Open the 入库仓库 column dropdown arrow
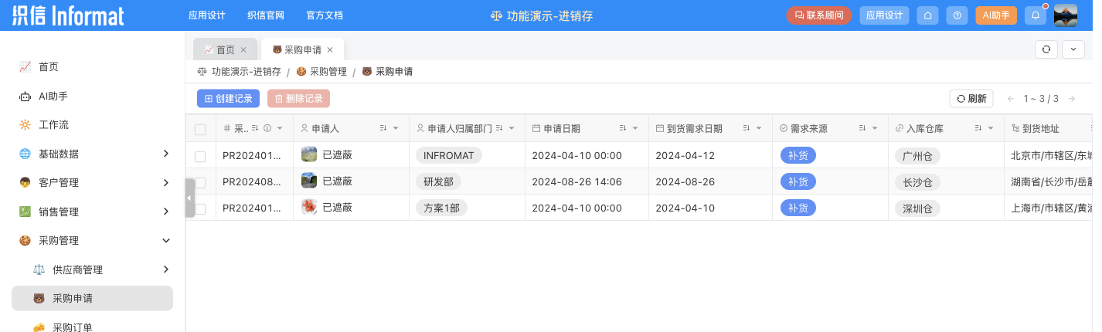 [991, 129]
